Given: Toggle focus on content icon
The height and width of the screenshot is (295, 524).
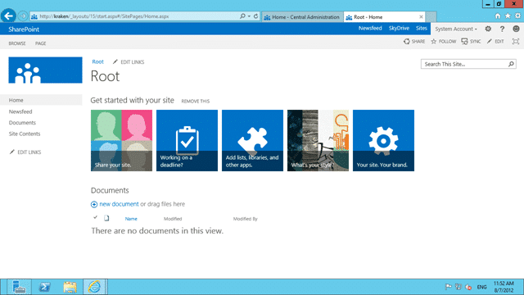Looking at the screenshot, I should tap(516, 42).
